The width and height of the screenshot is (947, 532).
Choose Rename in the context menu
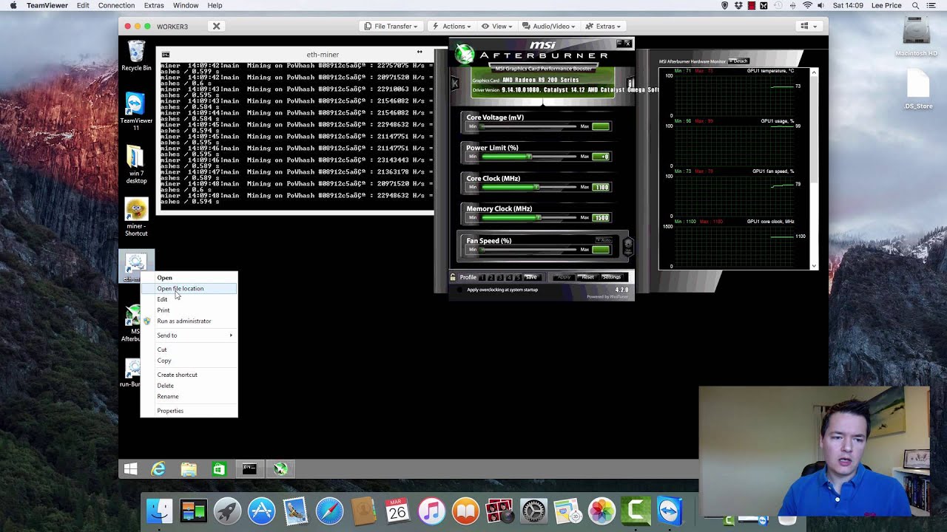coord(189,397)
